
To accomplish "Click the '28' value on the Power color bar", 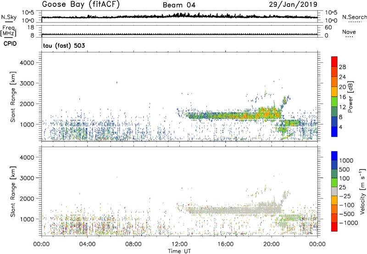I will 342,67.
